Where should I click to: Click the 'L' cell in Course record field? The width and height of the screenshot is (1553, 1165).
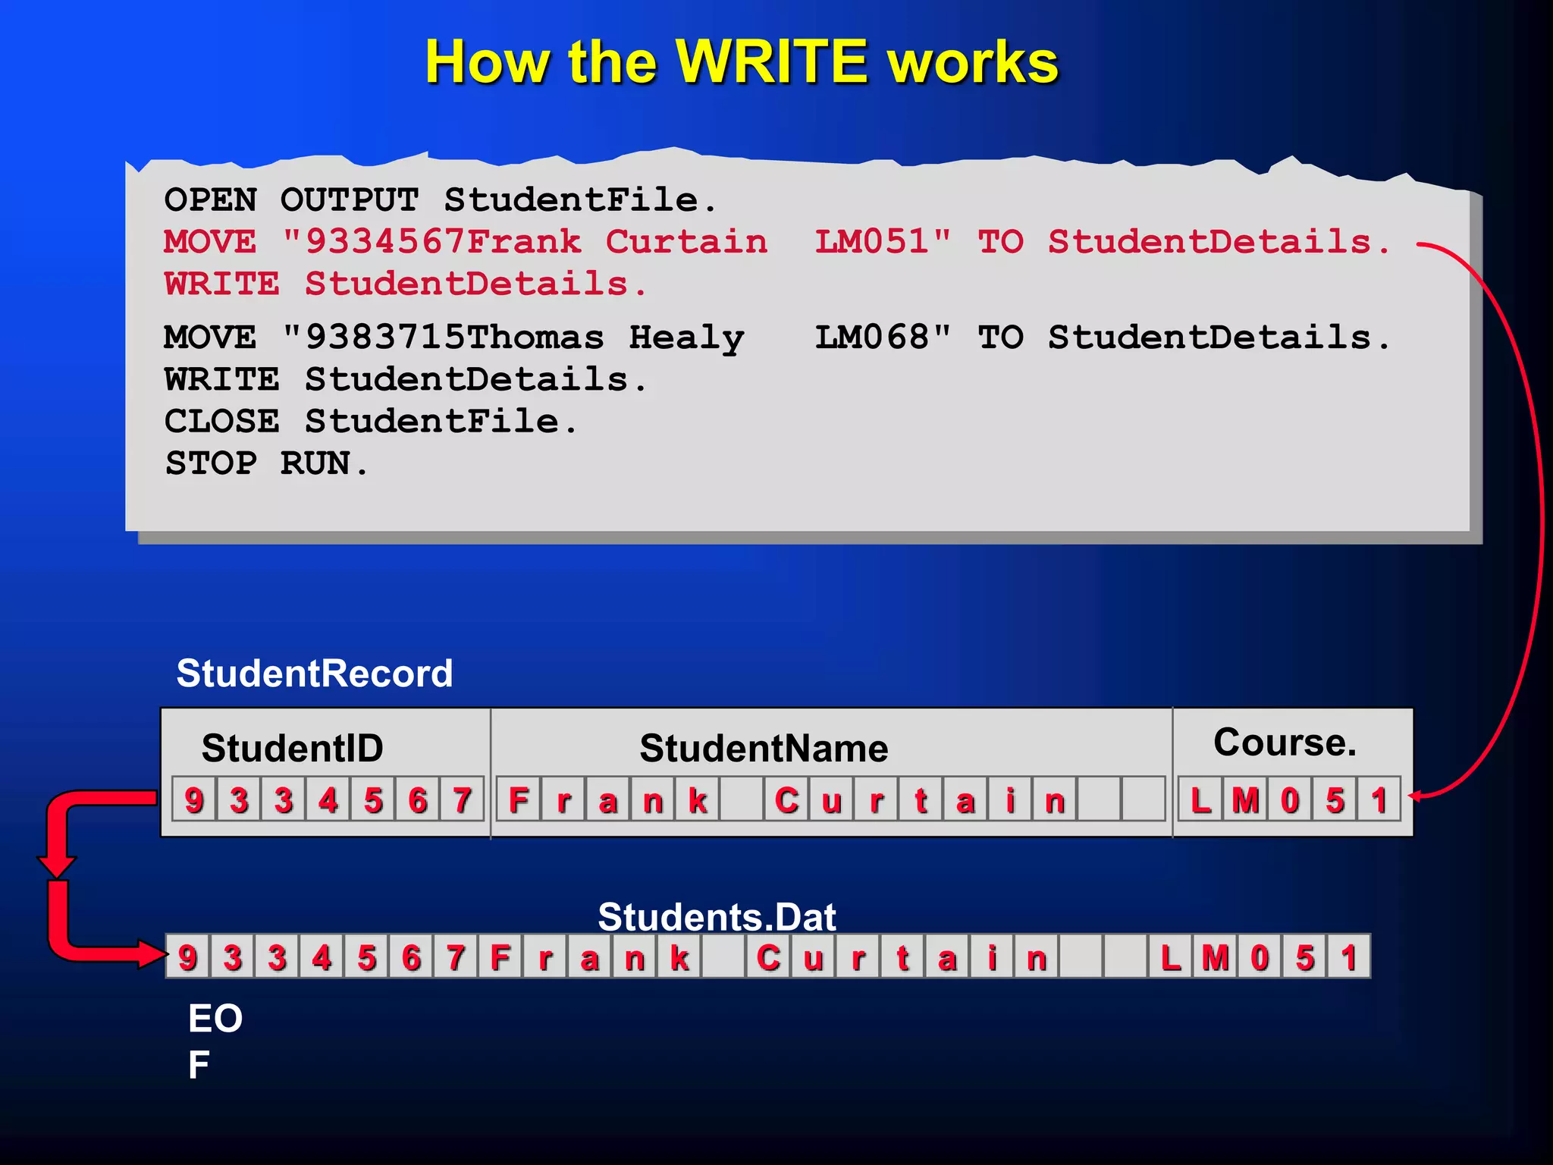click(1200, 799)
